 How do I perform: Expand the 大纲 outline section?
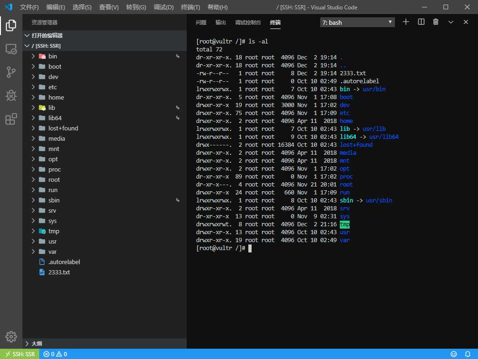coord(105,344)
